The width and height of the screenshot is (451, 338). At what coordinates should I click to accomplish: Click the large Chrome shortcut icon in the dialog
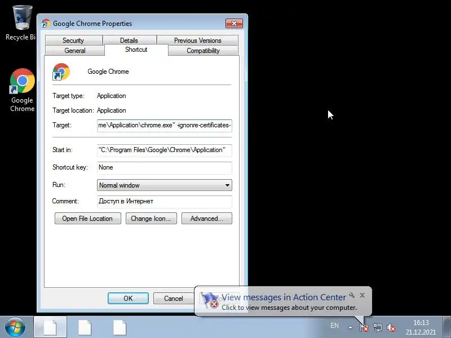click(x=61, y=72)
